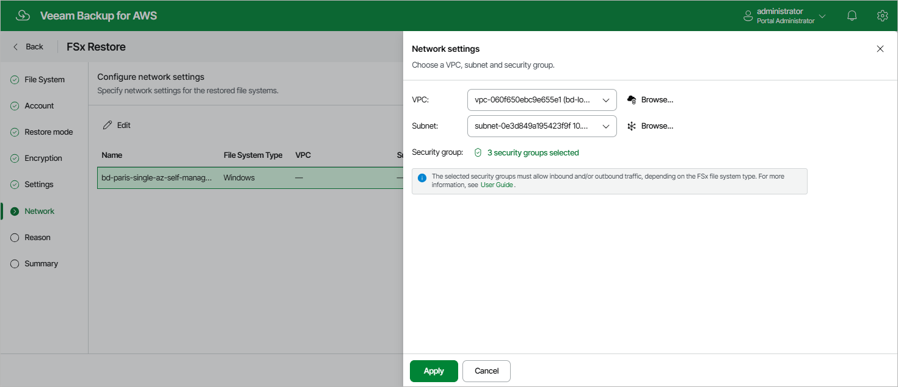This screenshot has width=898, height=387.
Task: Go to the Settings wizard step
Action: click(x=39, y=185)
